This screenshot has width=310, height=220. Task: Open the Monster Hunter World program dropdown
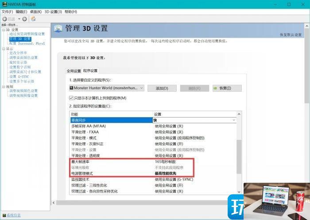point(107,88)
